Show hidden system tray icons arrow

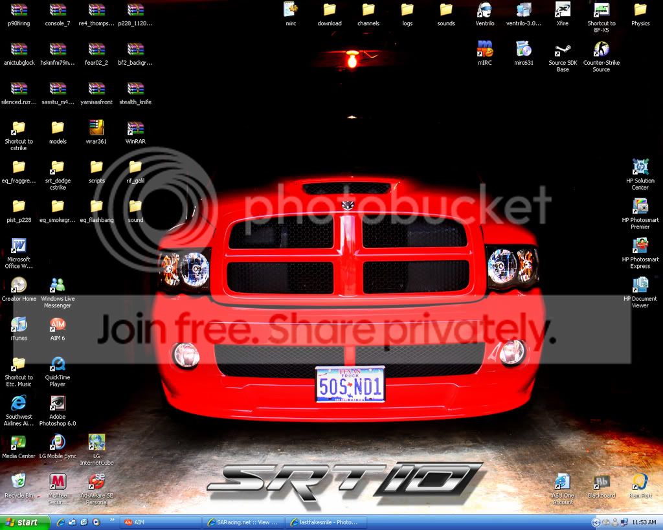[x=595, y=523]
